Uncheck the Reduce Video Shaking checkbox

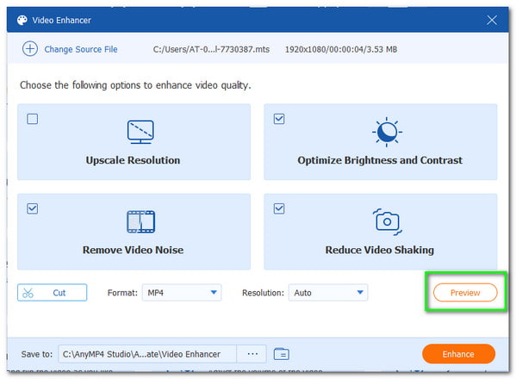[x=279, y=208]
